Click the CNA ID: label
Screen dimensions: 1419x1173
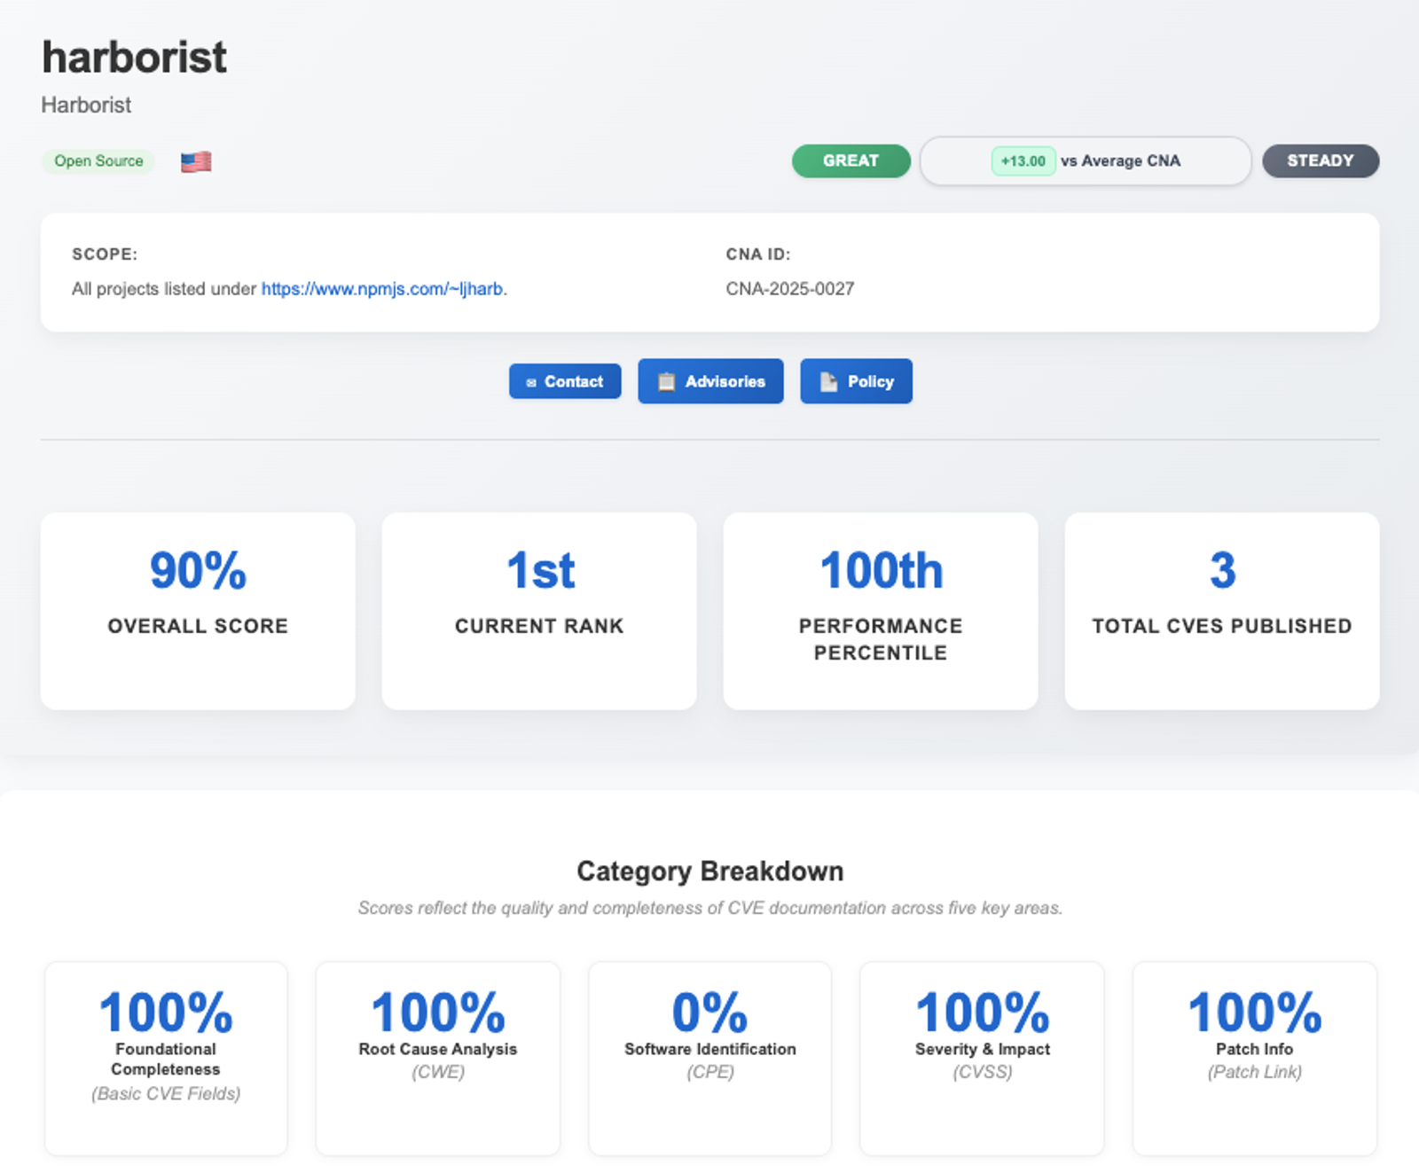pos(758,254)
